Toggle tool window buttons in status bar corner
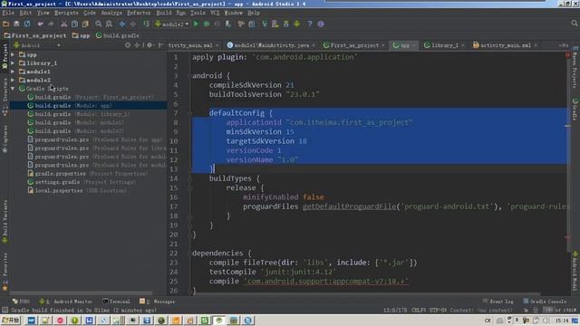 pos(5,310)
